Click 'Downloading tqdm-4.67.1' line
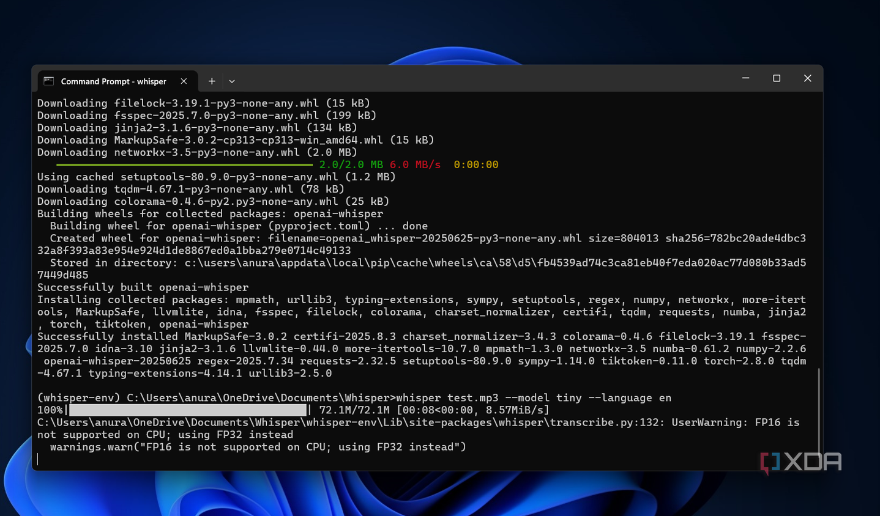This screenshot has height=516, width=880. coord(191,189)
